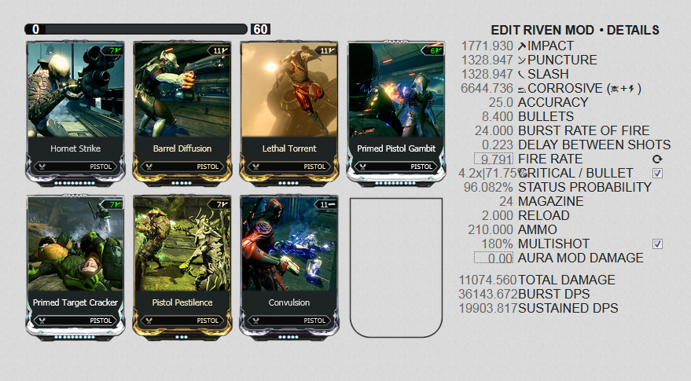This screenshot has height=381, width=691.
Task: Click the Edit Riven Mod link
Action: [x=542, y=30]
